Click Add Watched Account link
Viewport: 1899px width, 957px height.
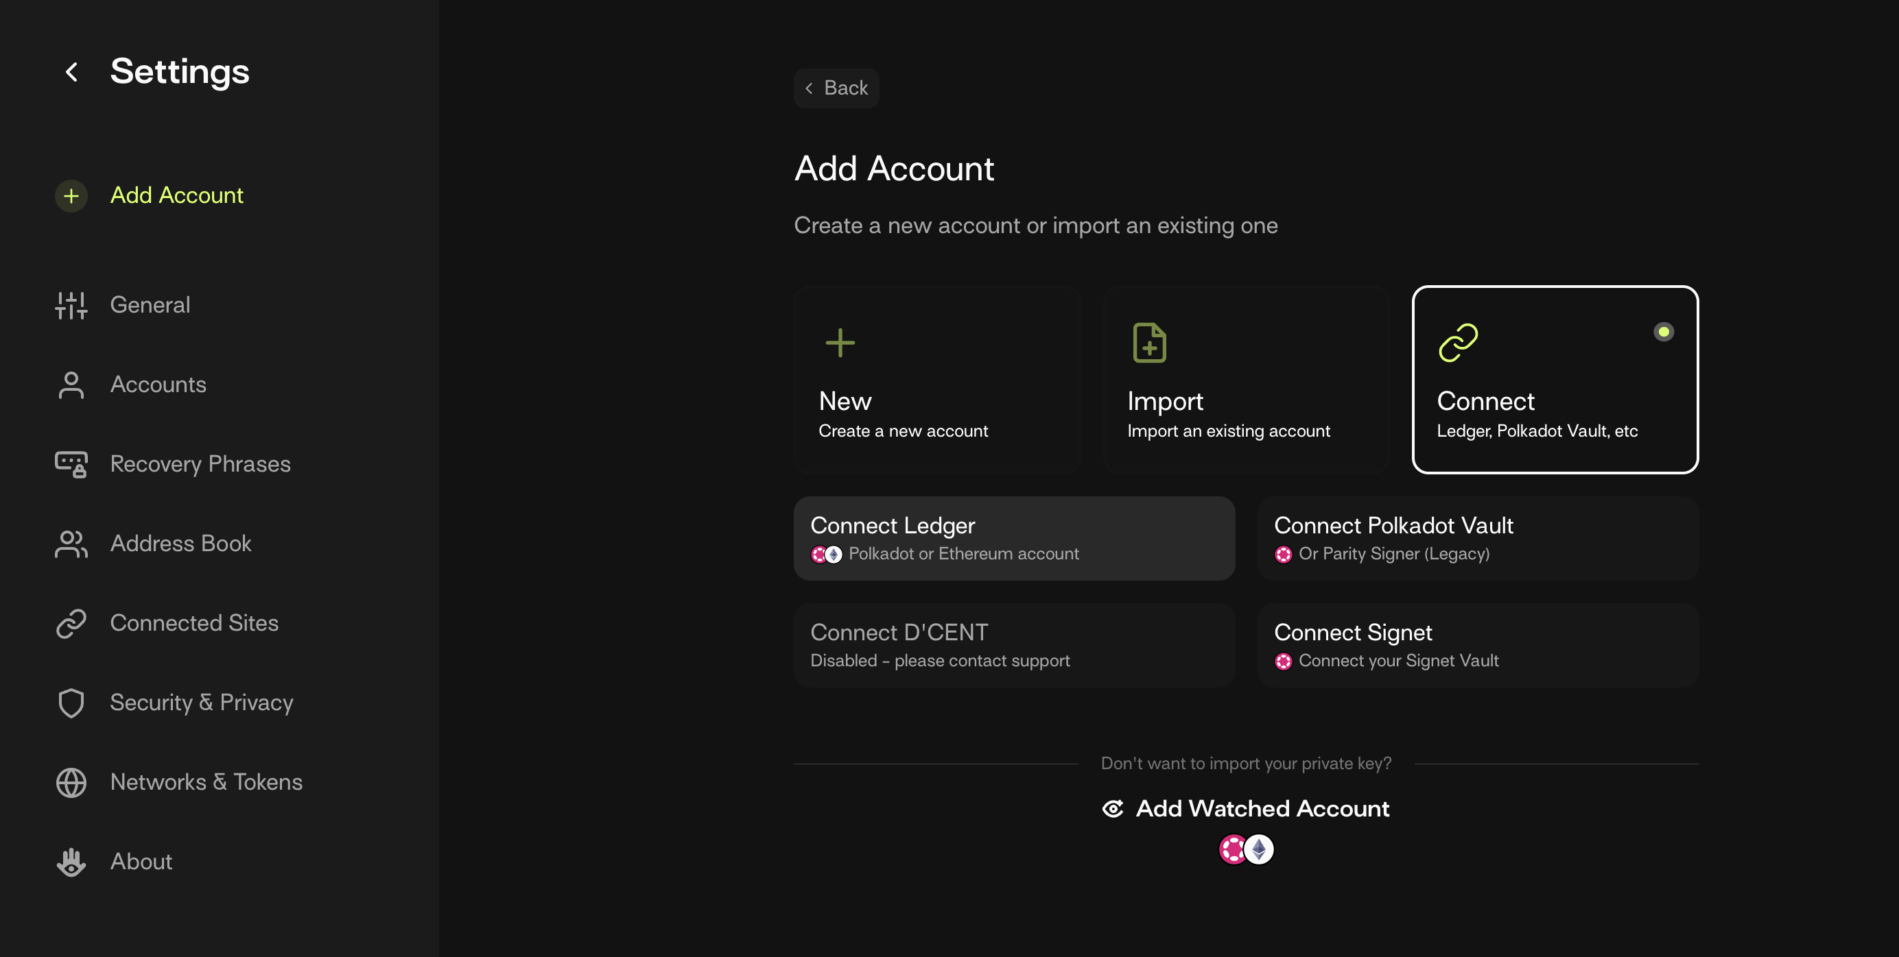pos(1262,809)
